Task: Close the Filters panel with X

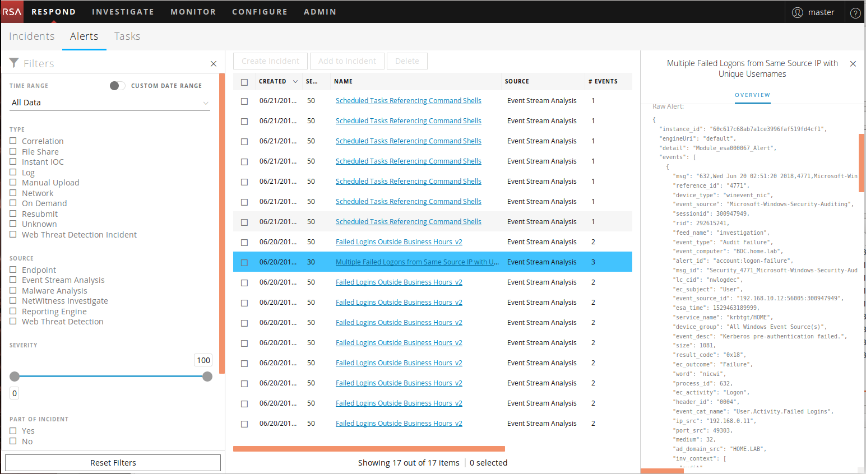Action: pyautogui.click(x=214, y=64)
